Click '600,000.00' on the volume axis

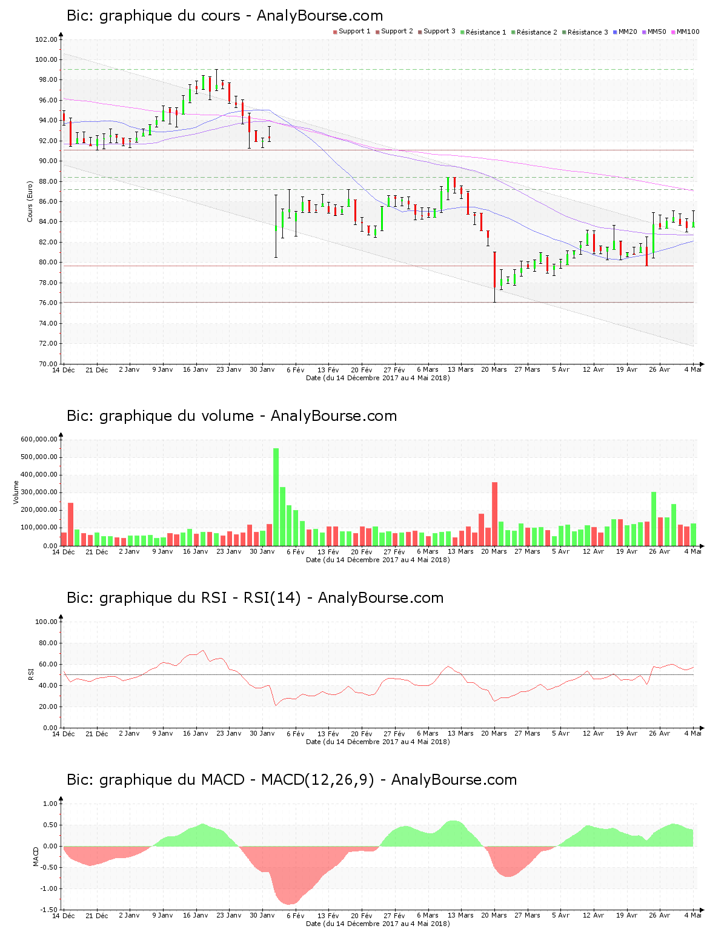pos(39,439)
